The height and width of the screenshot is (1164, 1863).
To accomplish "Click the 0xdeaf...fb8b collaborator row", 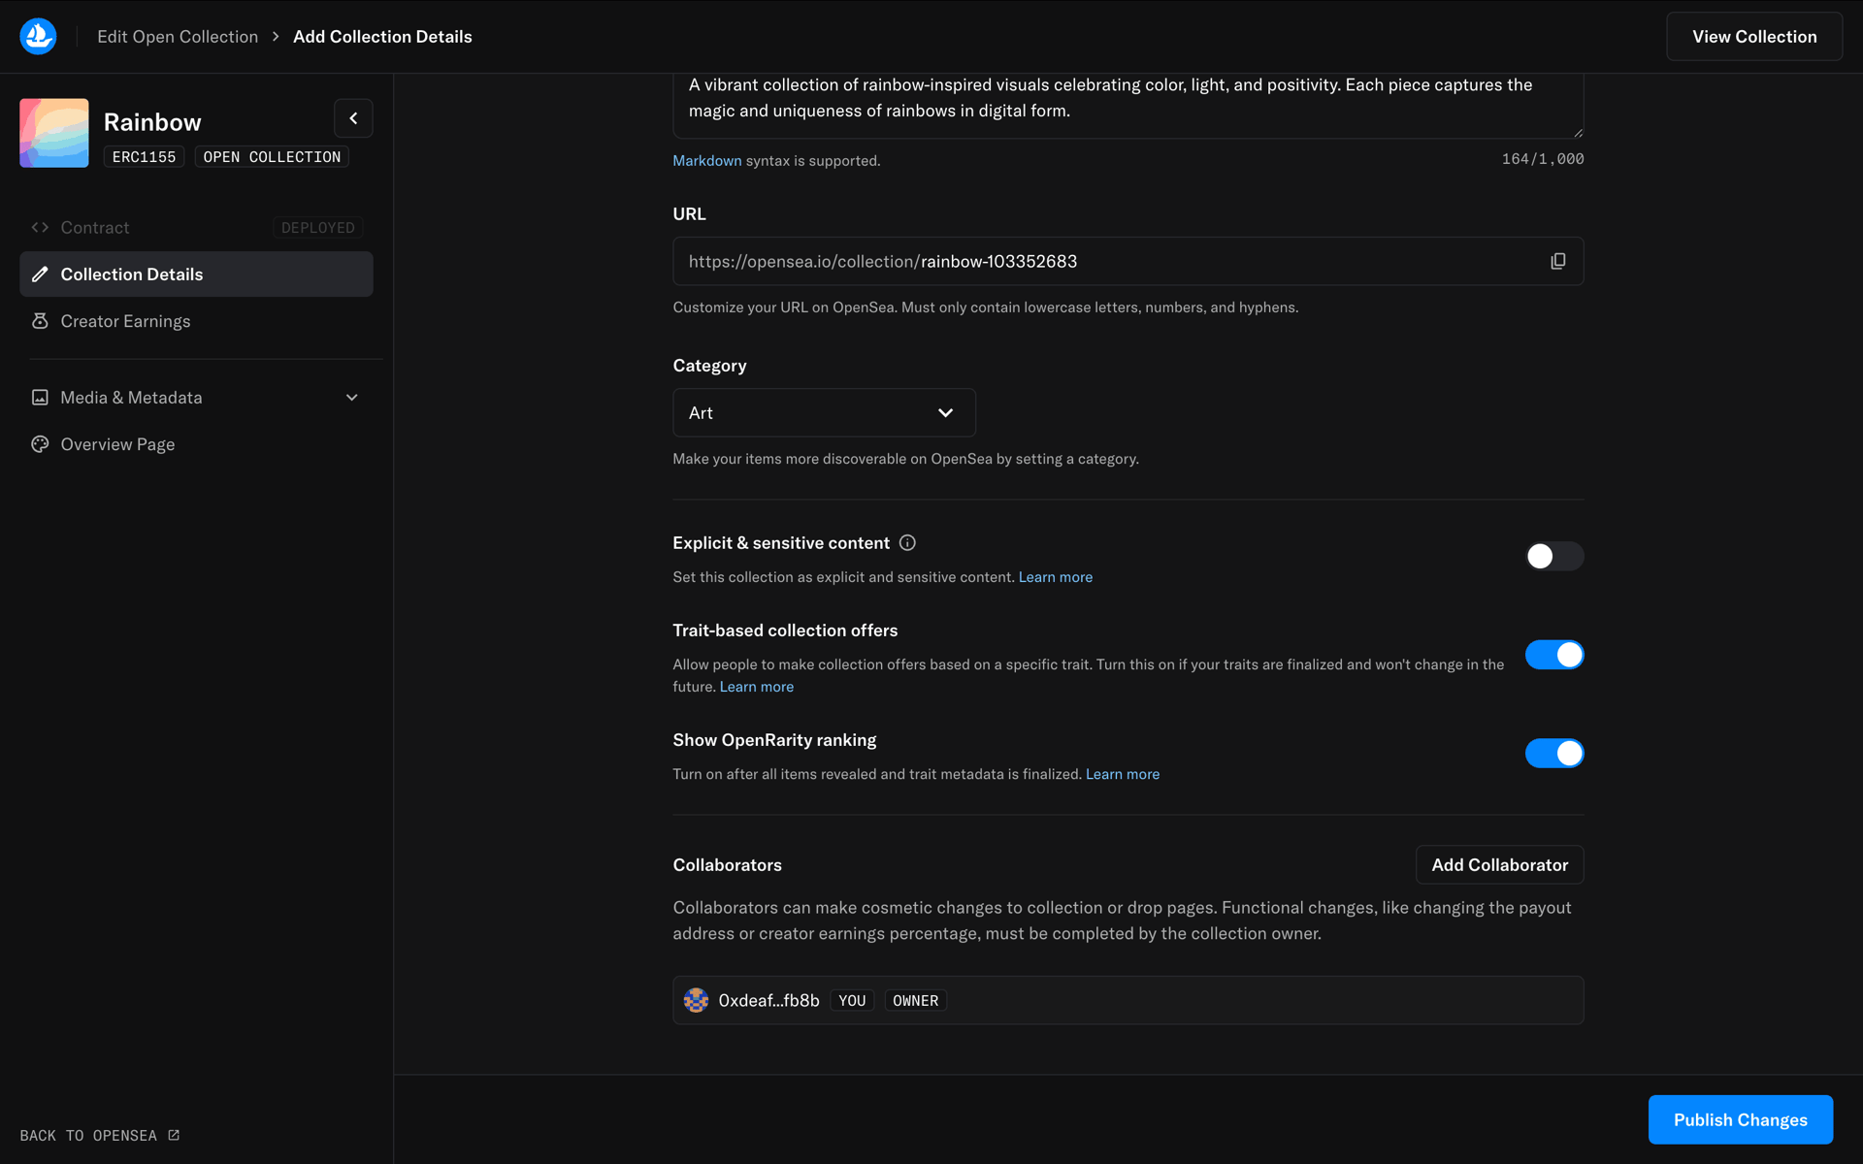I will point(1128,1000).
